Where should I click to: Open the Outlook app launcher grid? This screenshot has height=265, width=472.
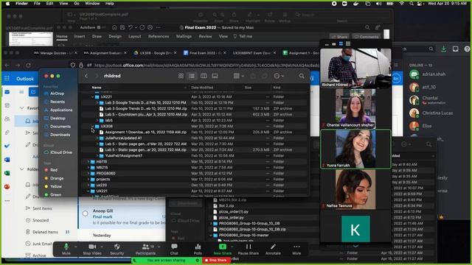click(x=7, y=79)
